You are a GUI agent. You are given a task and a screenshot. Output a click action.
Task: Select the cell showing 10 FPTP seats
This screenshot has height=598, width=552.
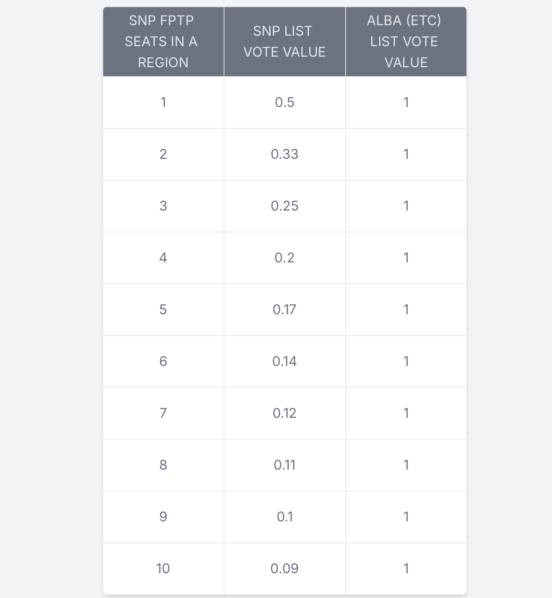(x=163, y=568)
